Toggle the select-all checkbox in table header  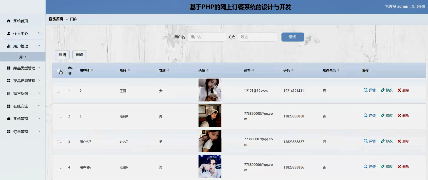coord(59,71)
